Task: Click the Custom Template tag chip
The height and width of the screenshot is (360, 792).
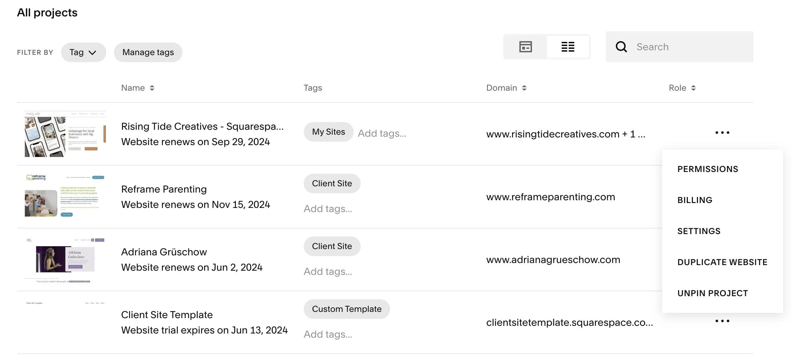Action: pyautogui.click(x=347, y=309)
